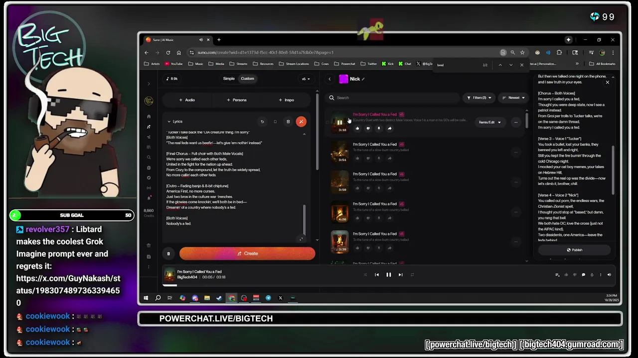Add a Persona

coord(237,100)
